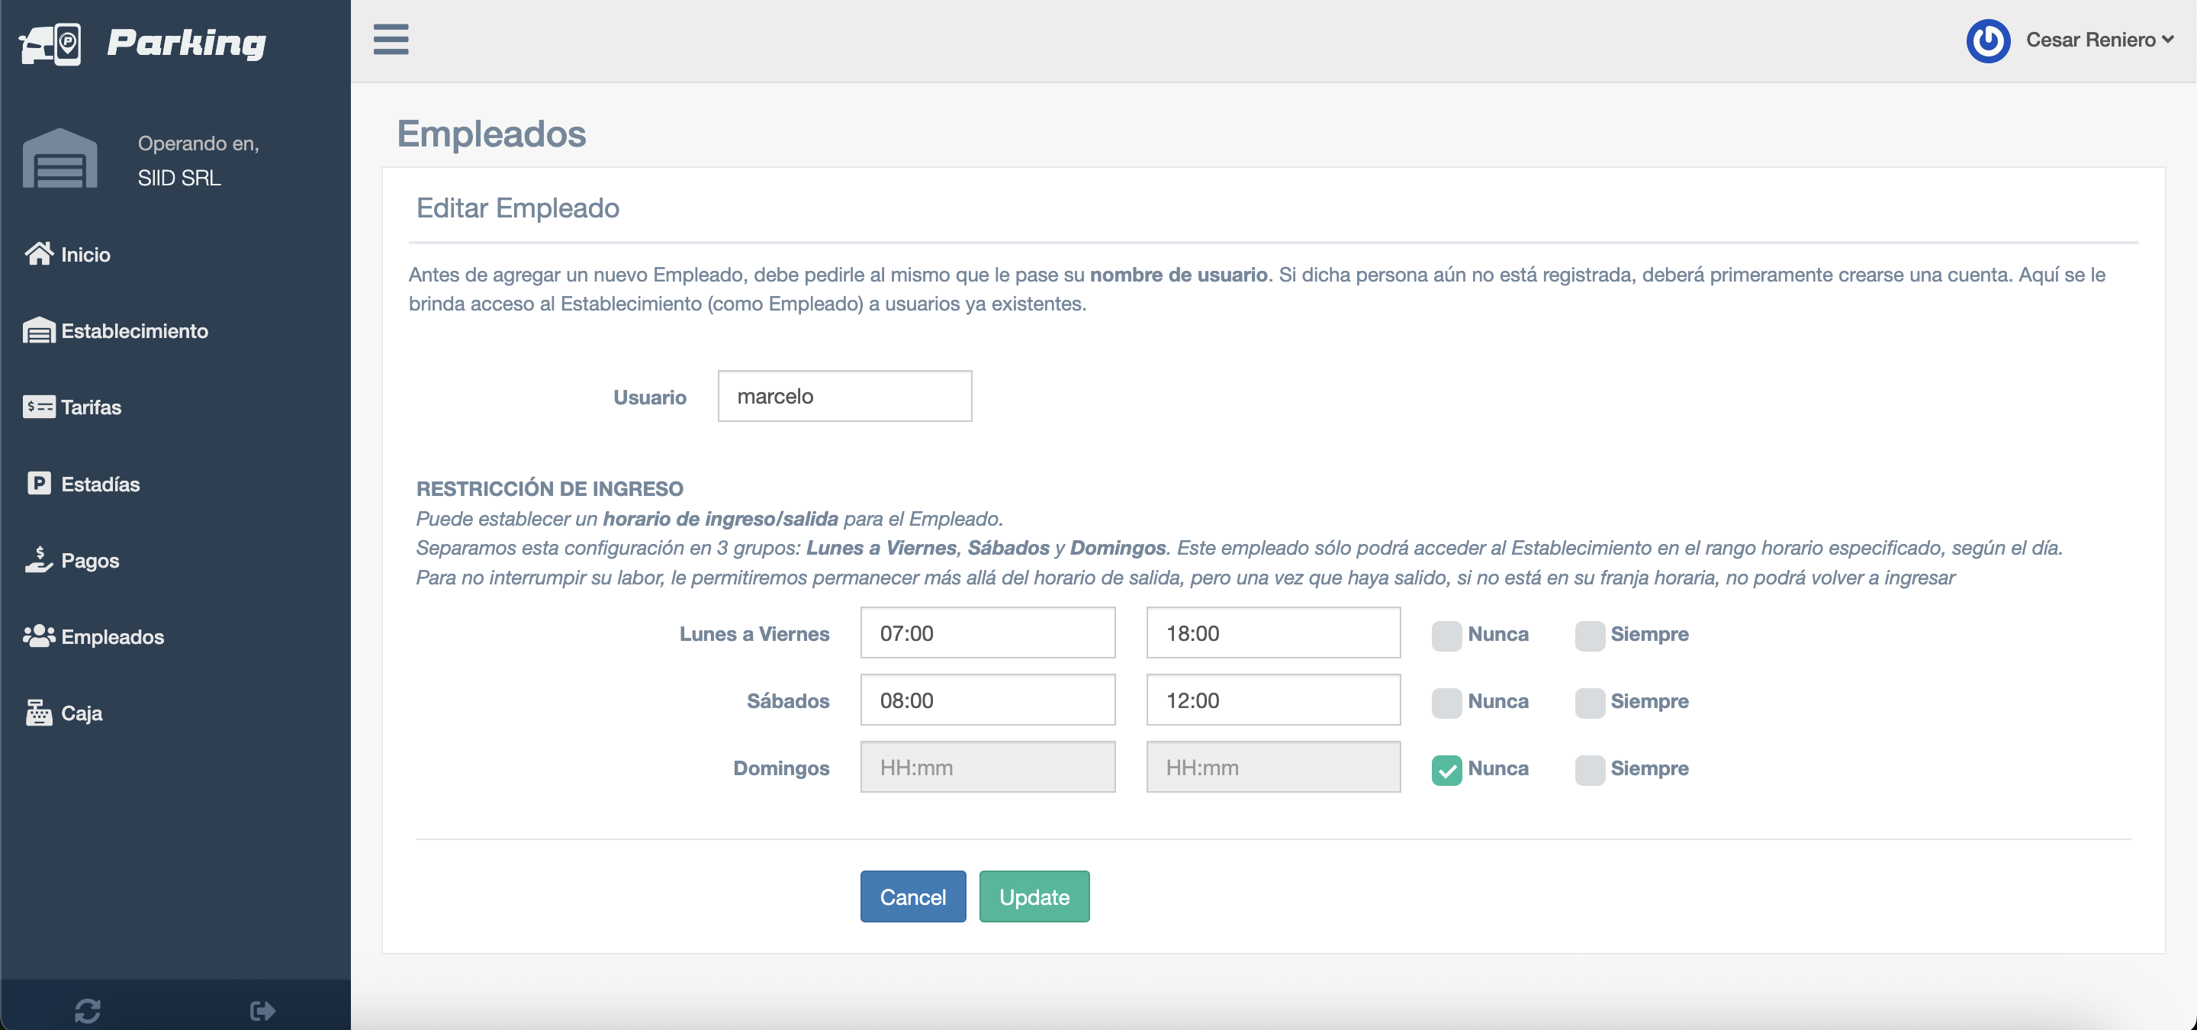Image resolution: width=2197 pixels, height=1030 pixels.
Task: Click the Usuario field containing marcelo
Action: [844, 396]
